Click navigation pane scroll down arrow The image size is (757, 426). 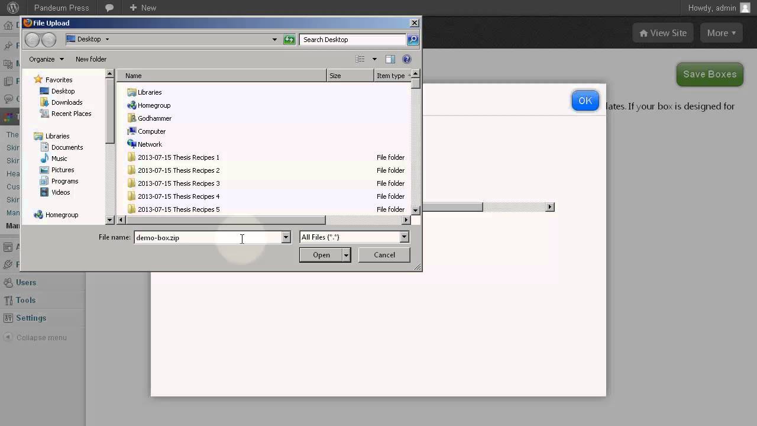click(x=109, y=220)
